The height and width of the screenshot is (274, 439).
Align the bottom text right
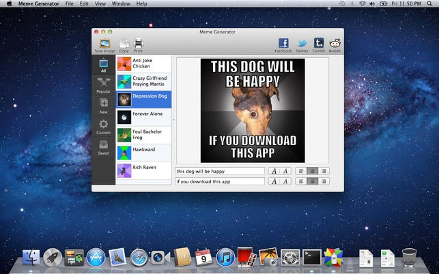(x=324, y=181)
